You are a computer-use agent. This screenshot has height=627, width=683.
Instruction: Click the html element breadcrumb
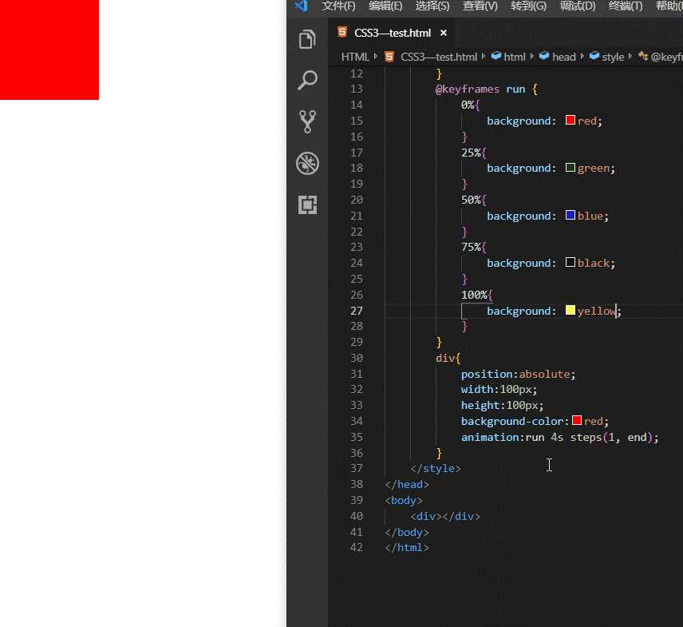pyautogui.click(x=515, y=57)
